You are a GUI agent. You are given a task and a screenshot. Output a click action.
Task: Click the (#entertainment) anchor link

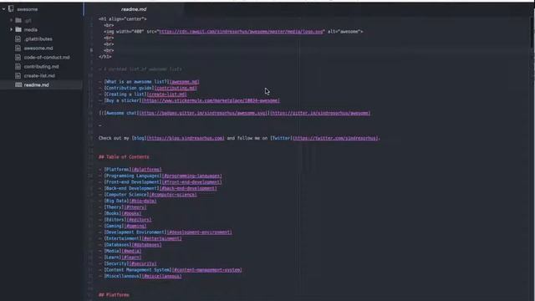[161, 238]
